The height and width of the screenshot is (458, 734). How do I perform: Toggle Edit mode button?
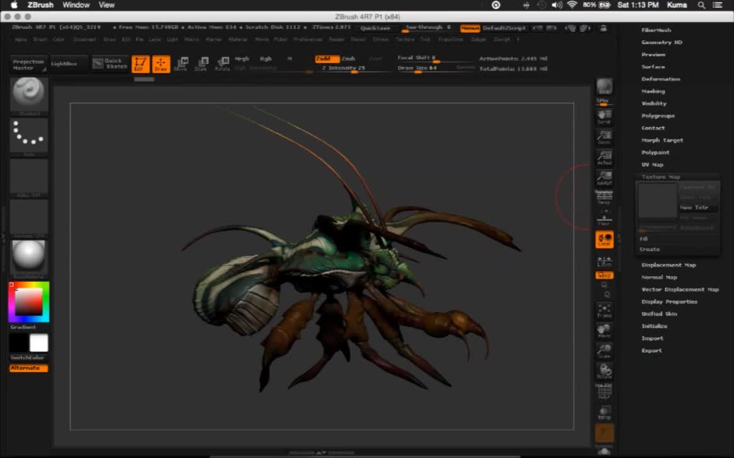(x=140, y=64)
